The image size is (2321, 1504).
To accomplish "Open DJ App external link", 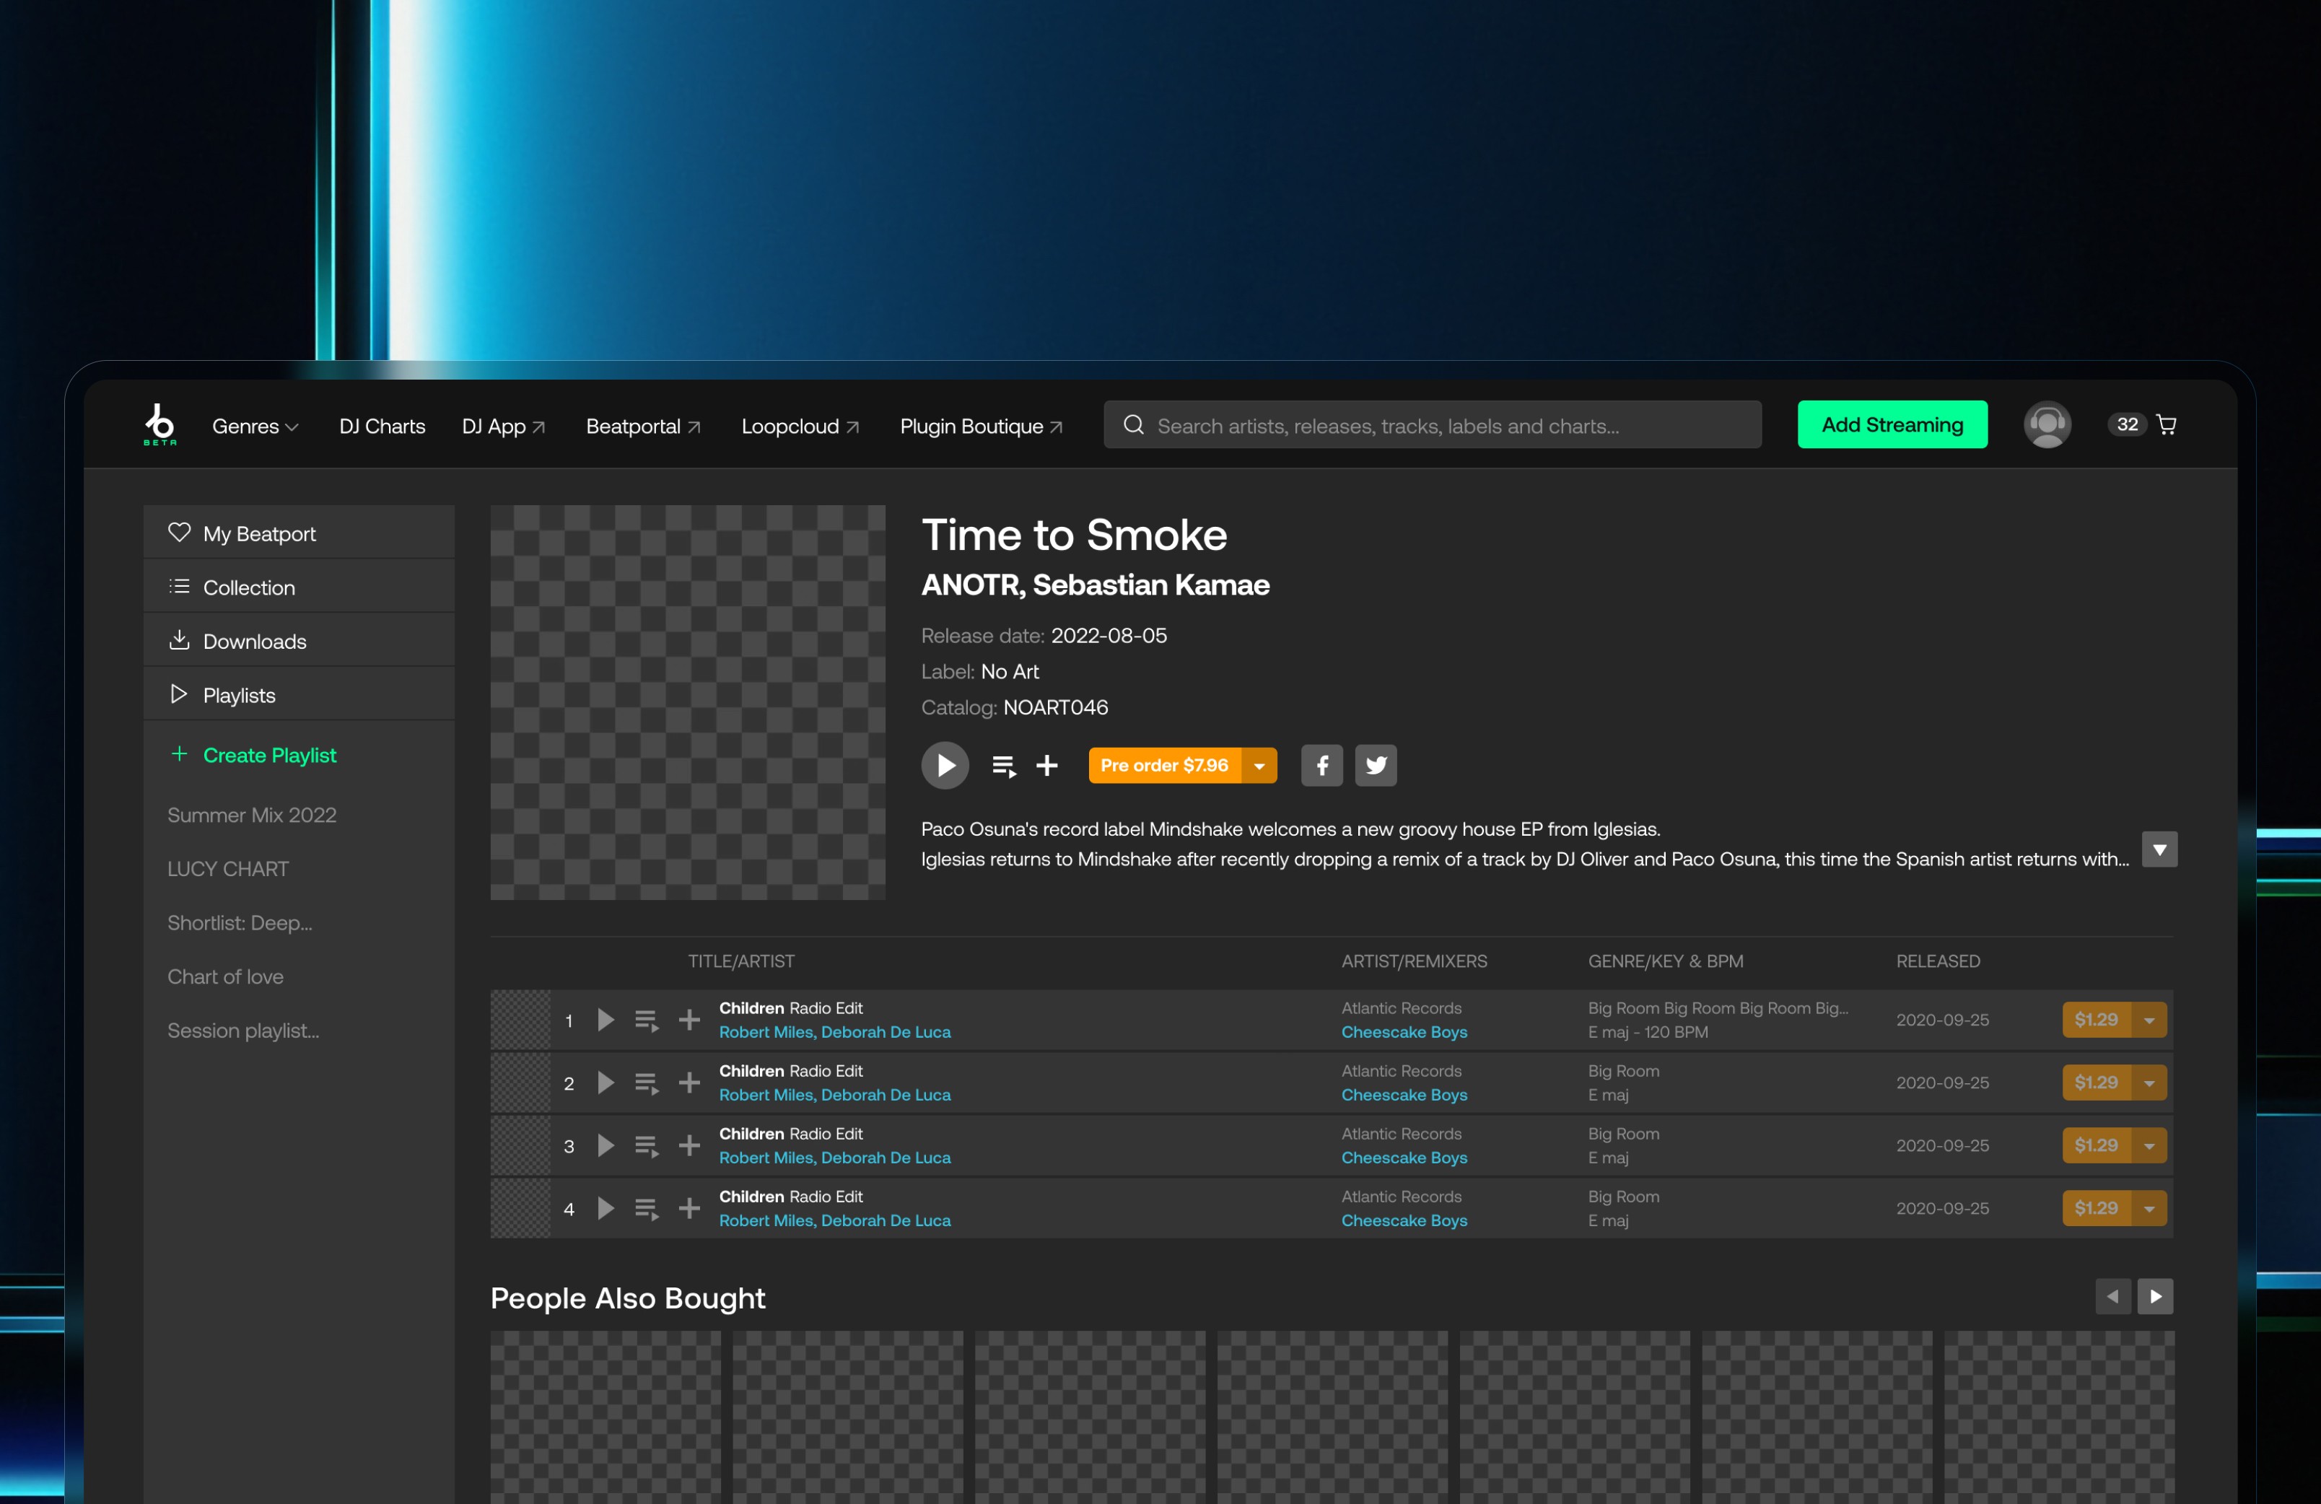I will click(503, 427).
